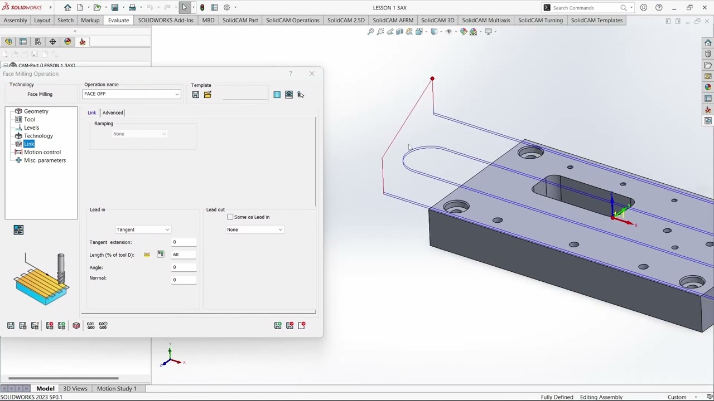Open the ConfigurationManager tab icon
This screenshot has height=401, width=714.
point(38,42)
